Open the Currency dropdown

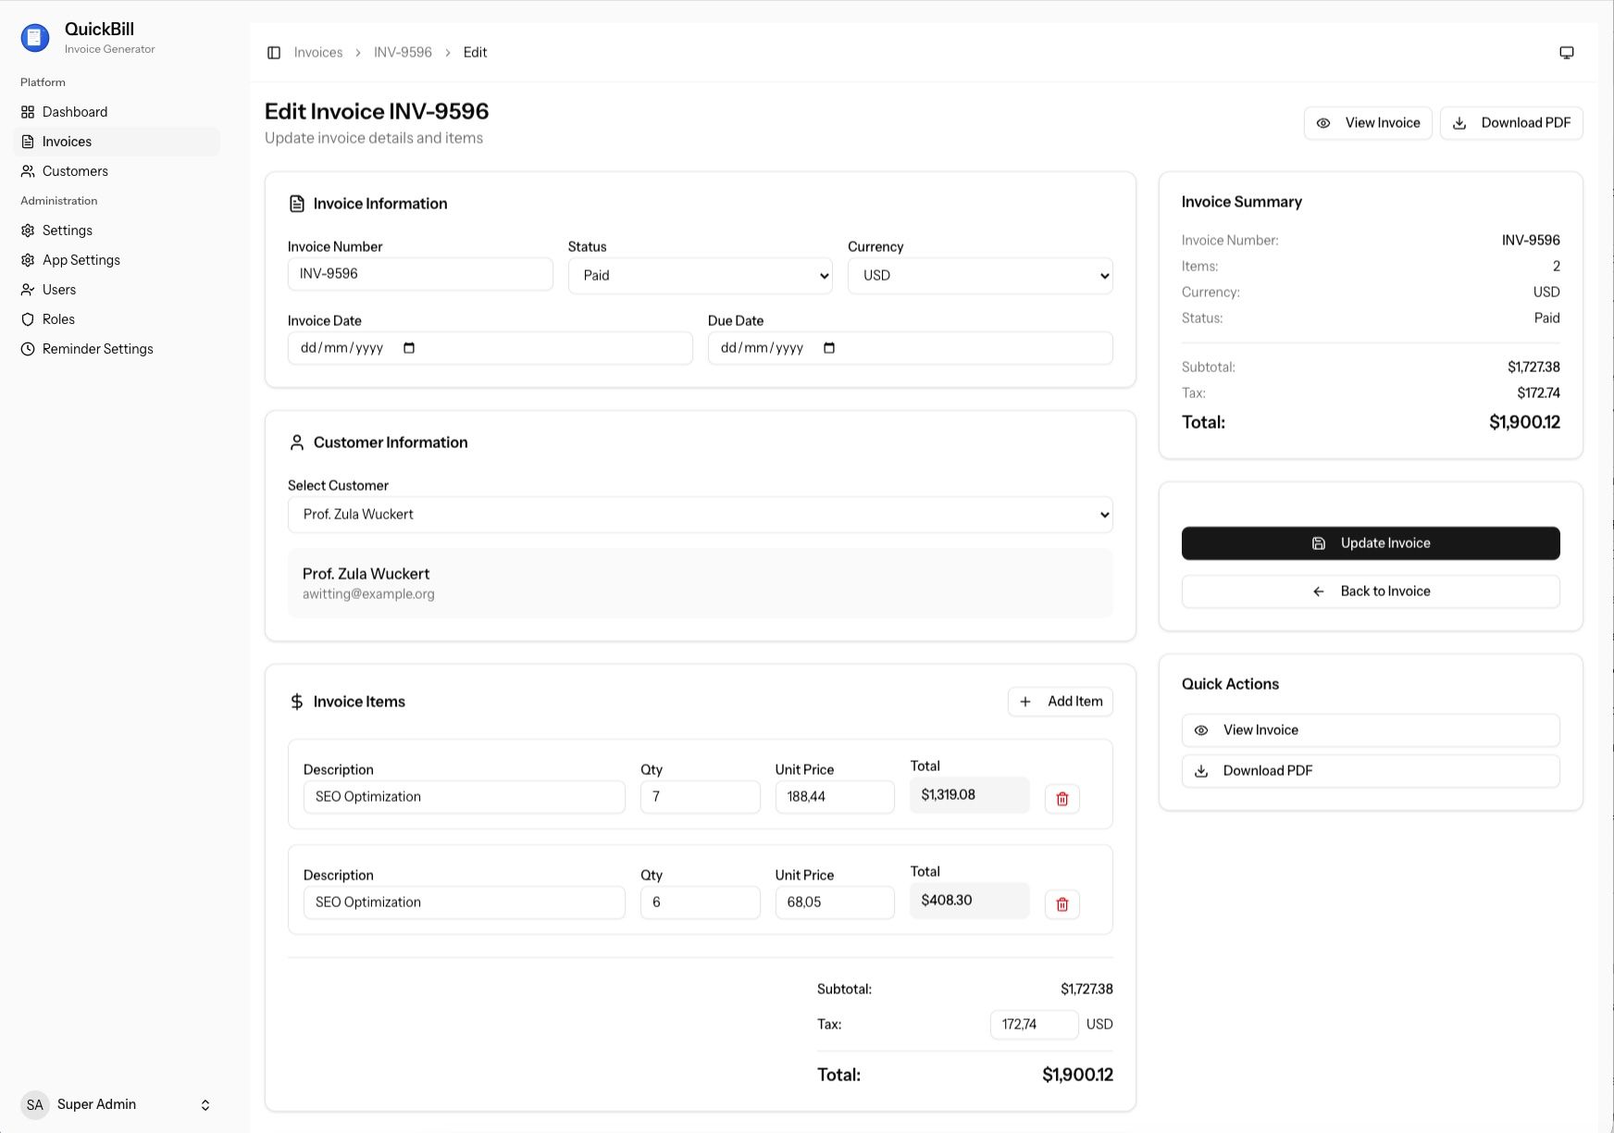979,276
